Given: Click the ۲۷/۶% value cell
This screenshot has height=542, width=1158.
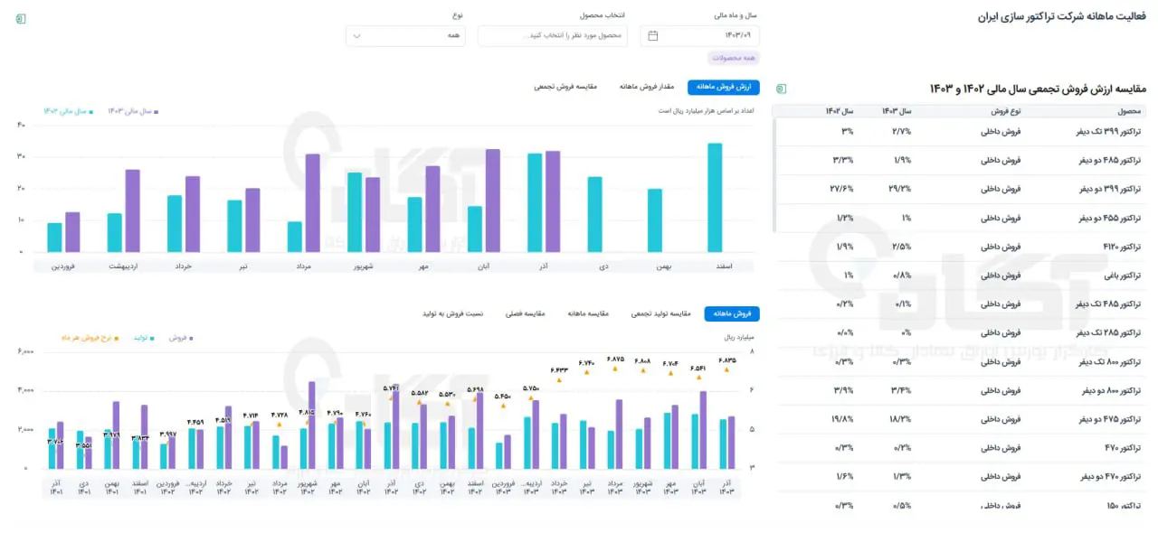Looking at the screenshot, I should (842, 189).
